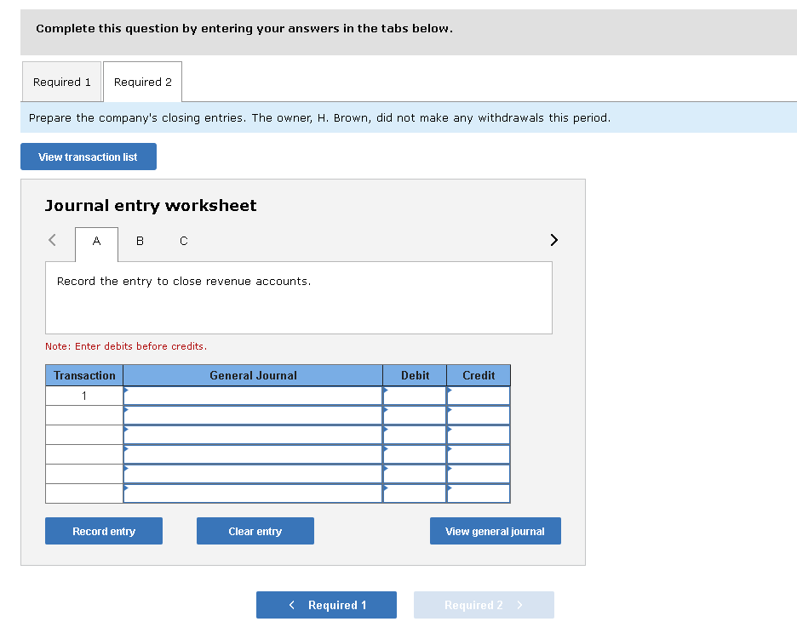The width and height of the screenshot is (797, 633).
Task: Click the left chevron arrow in journal worksheet
Action: tap(50, 241)
